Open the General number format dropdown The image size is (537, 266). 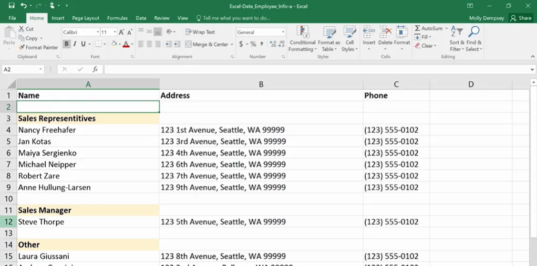[283, 32]
